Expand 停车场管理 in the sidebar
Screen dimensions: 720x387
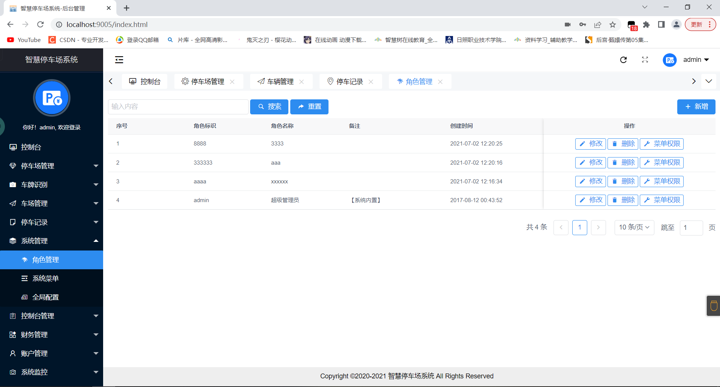click(x=51, y=166)
